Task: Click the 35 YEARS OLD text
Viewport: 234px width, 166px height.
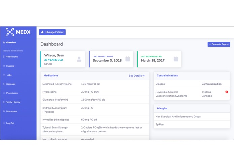Action: 54,60
